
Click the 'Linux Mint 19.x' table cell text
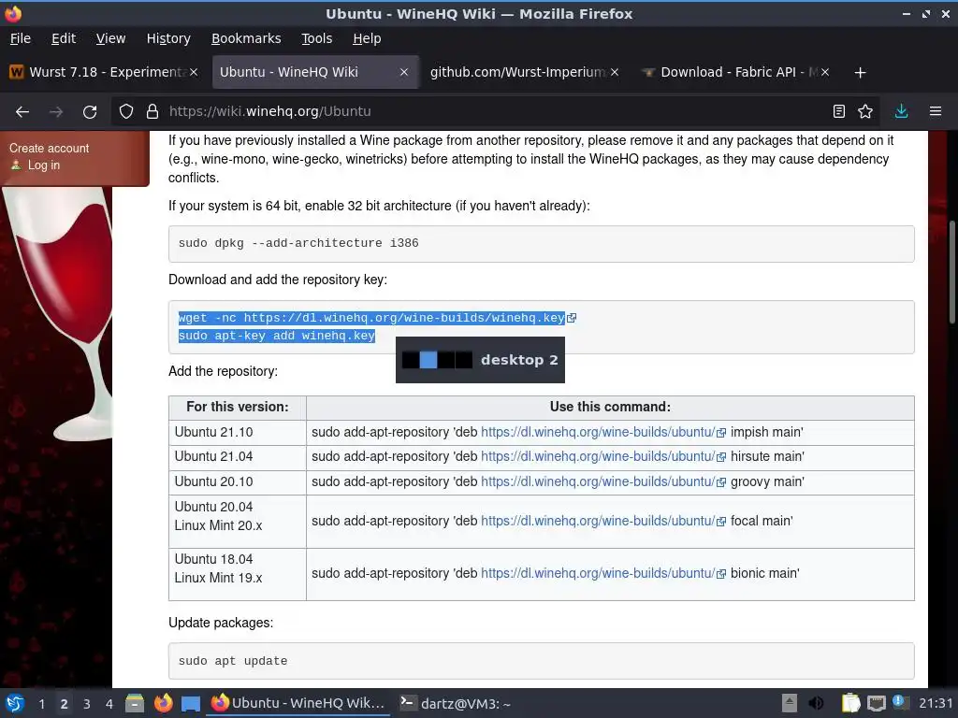218,578
